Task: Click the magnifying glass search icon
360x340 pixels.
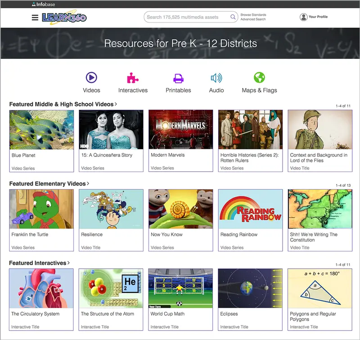Action: [x=233, y=17]
